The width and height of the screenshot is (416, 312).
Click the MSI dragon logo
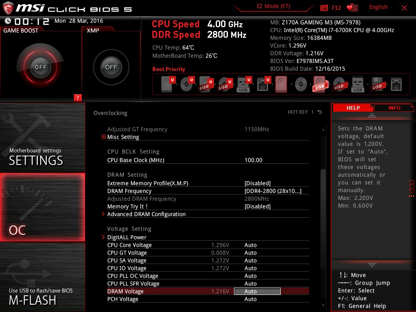click(x=8, y=7)
